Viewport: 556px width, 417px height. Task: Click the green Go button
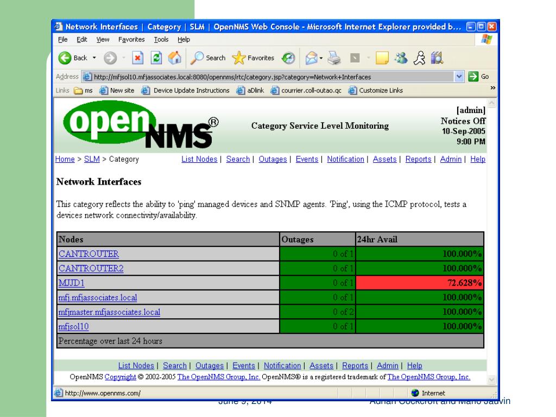479,77
